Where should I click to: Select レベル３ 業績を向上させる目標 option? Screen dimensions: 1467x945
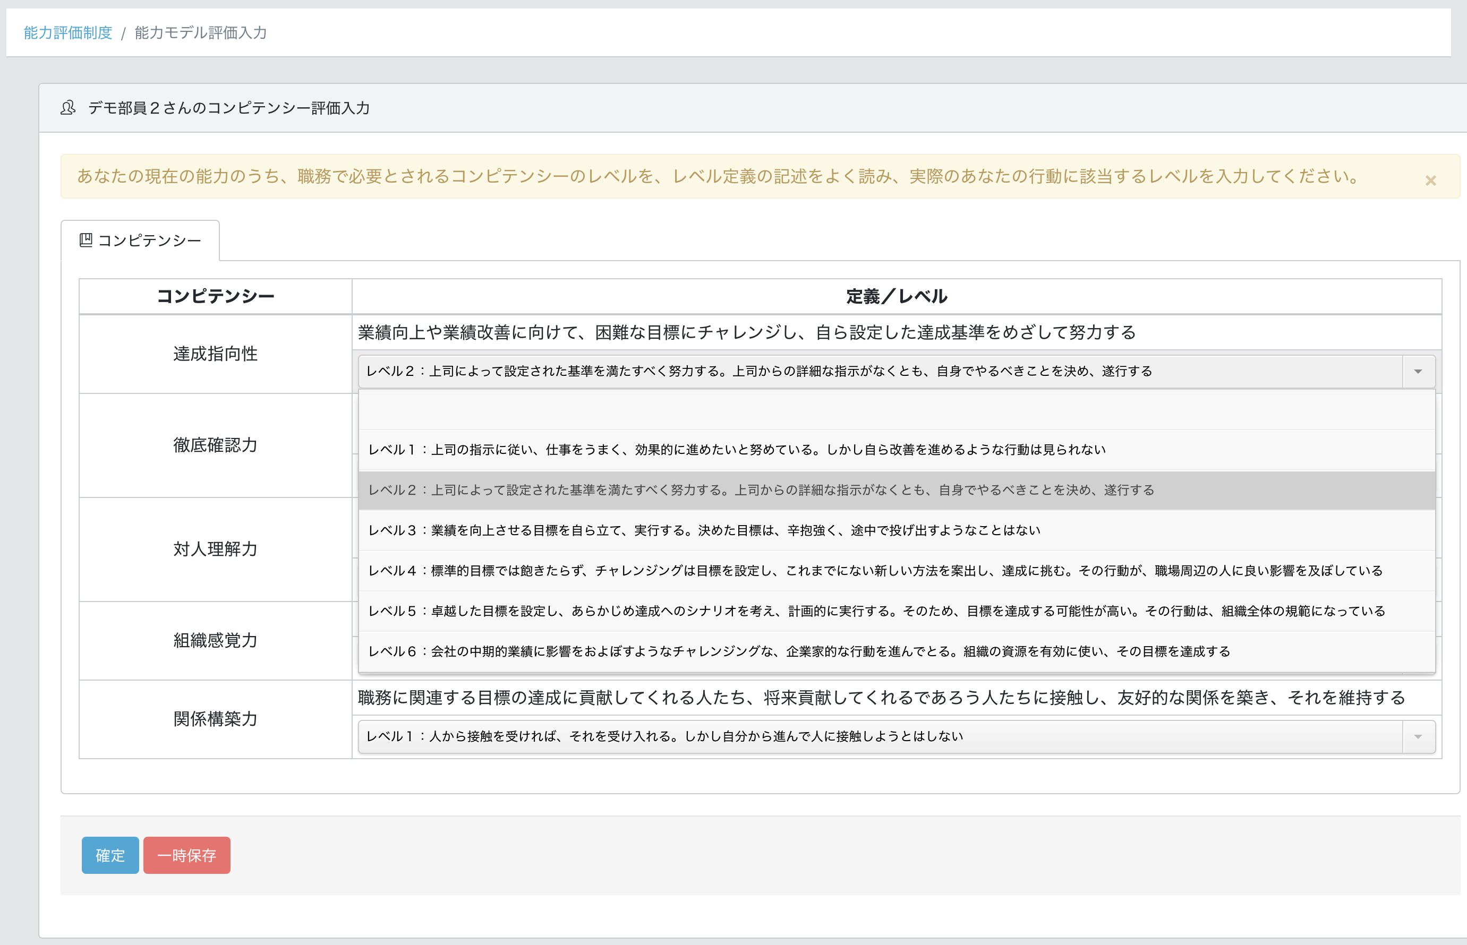click(896, 530)
